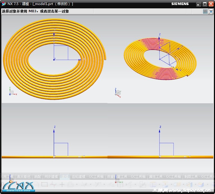The image size is (215, 194).
Task: Select the Extrude feature icon
Action: [165, 185]
